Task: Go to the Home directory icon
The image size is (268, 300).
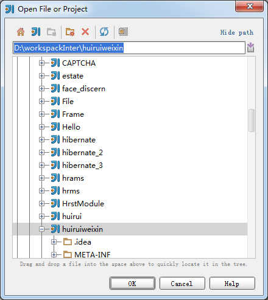Action: pos(21,32)
